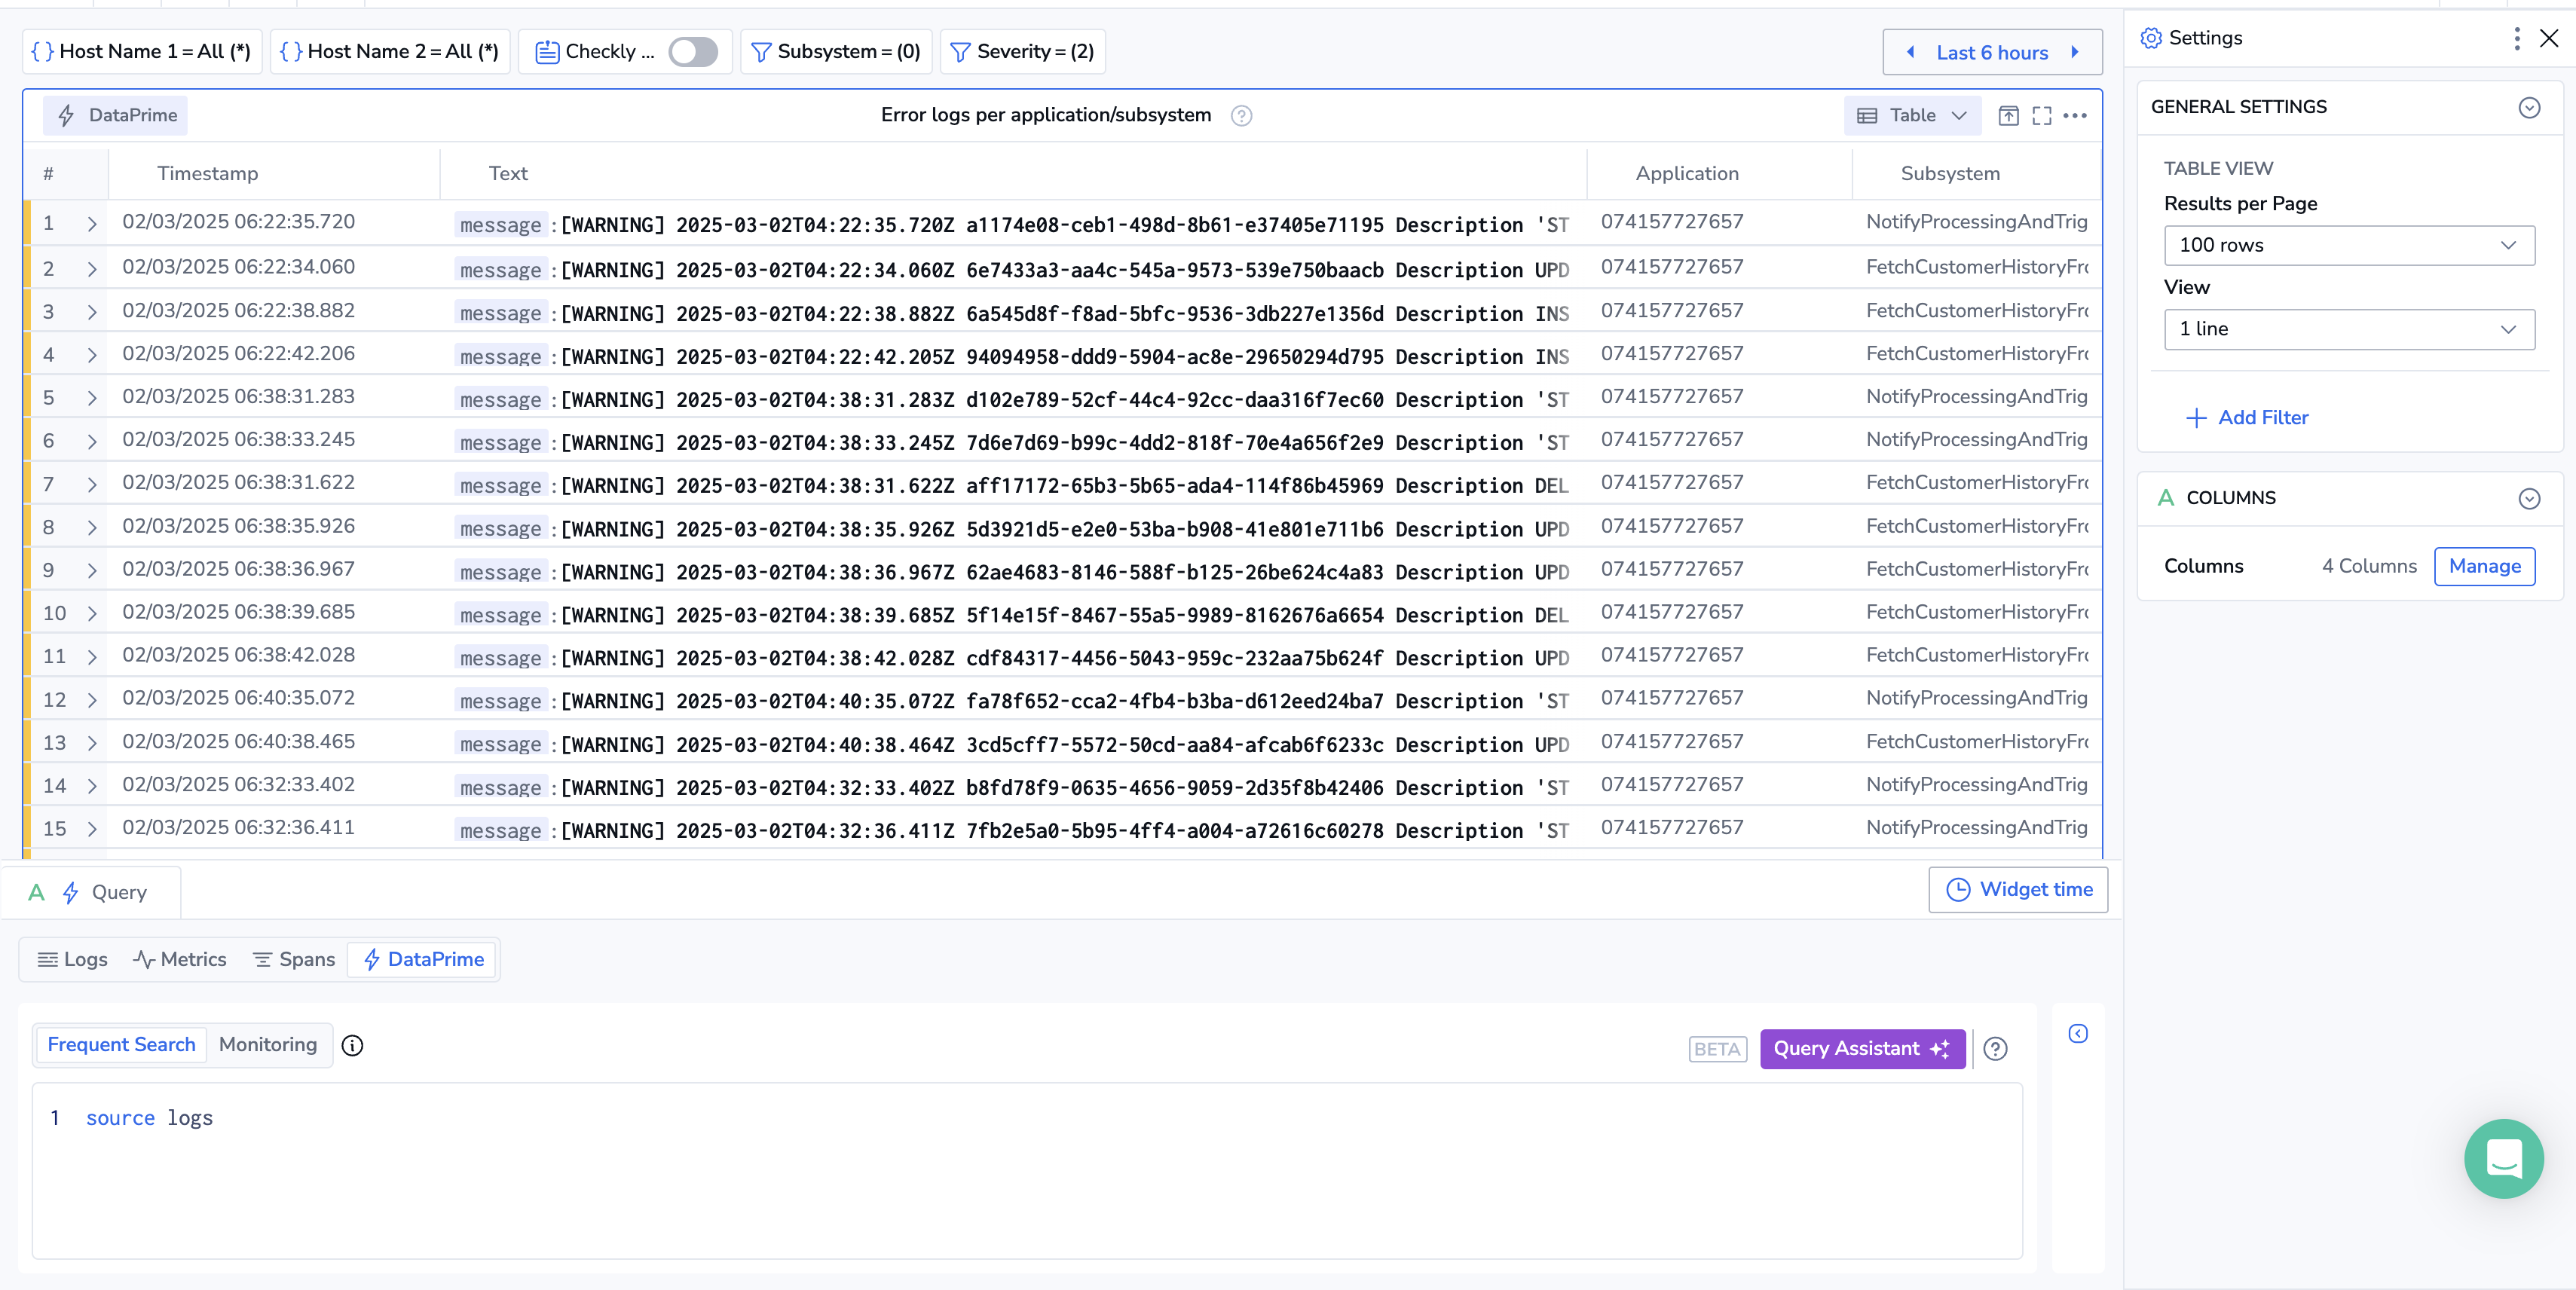This screenshot has height=1290, width=2576.
Task: Collapse the GENERAL SETTINGS section
Action: (2530, 107)
